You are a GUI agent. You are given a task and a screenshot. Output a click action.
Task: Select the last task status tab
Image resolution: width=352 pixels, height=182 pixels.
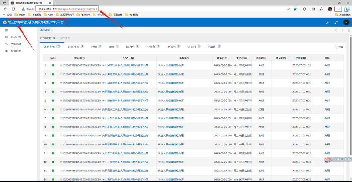214,47
